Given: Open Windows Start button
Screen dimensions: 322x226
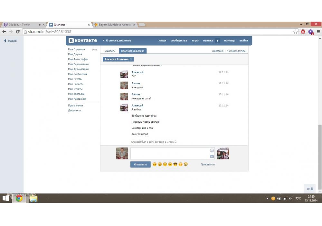Looking at the screenshot, I should click(5, 198).
